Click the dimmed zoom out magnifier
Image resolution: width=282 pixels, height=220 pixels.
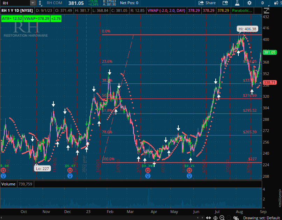tap(229, 218)
